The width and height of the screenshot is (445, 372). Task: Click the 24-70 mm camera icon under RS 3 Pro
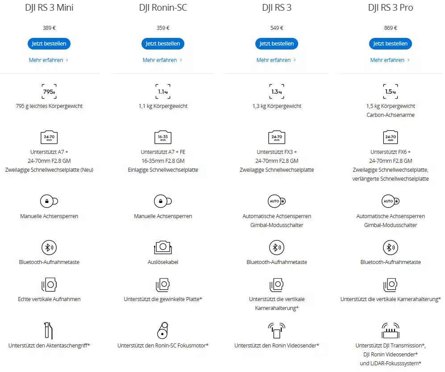point(391,137)
